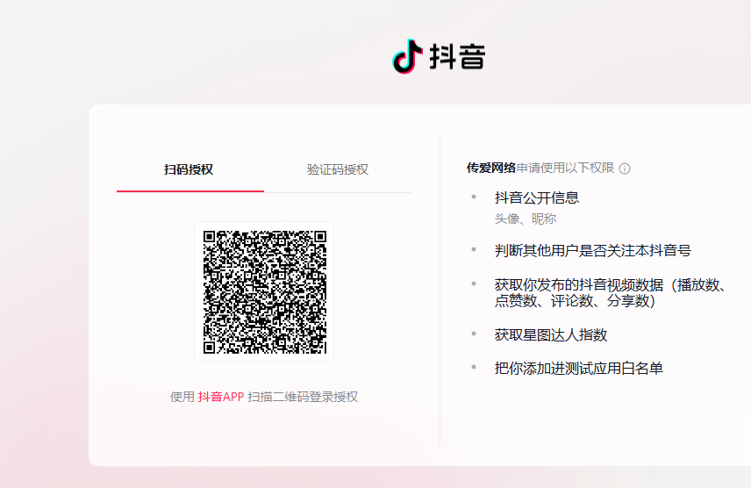
Task: Select the 获取星图达人指数 permission item
Action: [551, 334]
